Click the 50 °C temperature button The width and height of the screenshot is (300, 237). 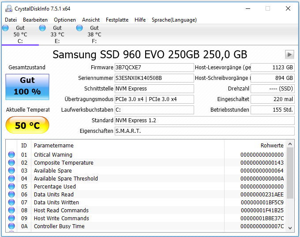27,125
